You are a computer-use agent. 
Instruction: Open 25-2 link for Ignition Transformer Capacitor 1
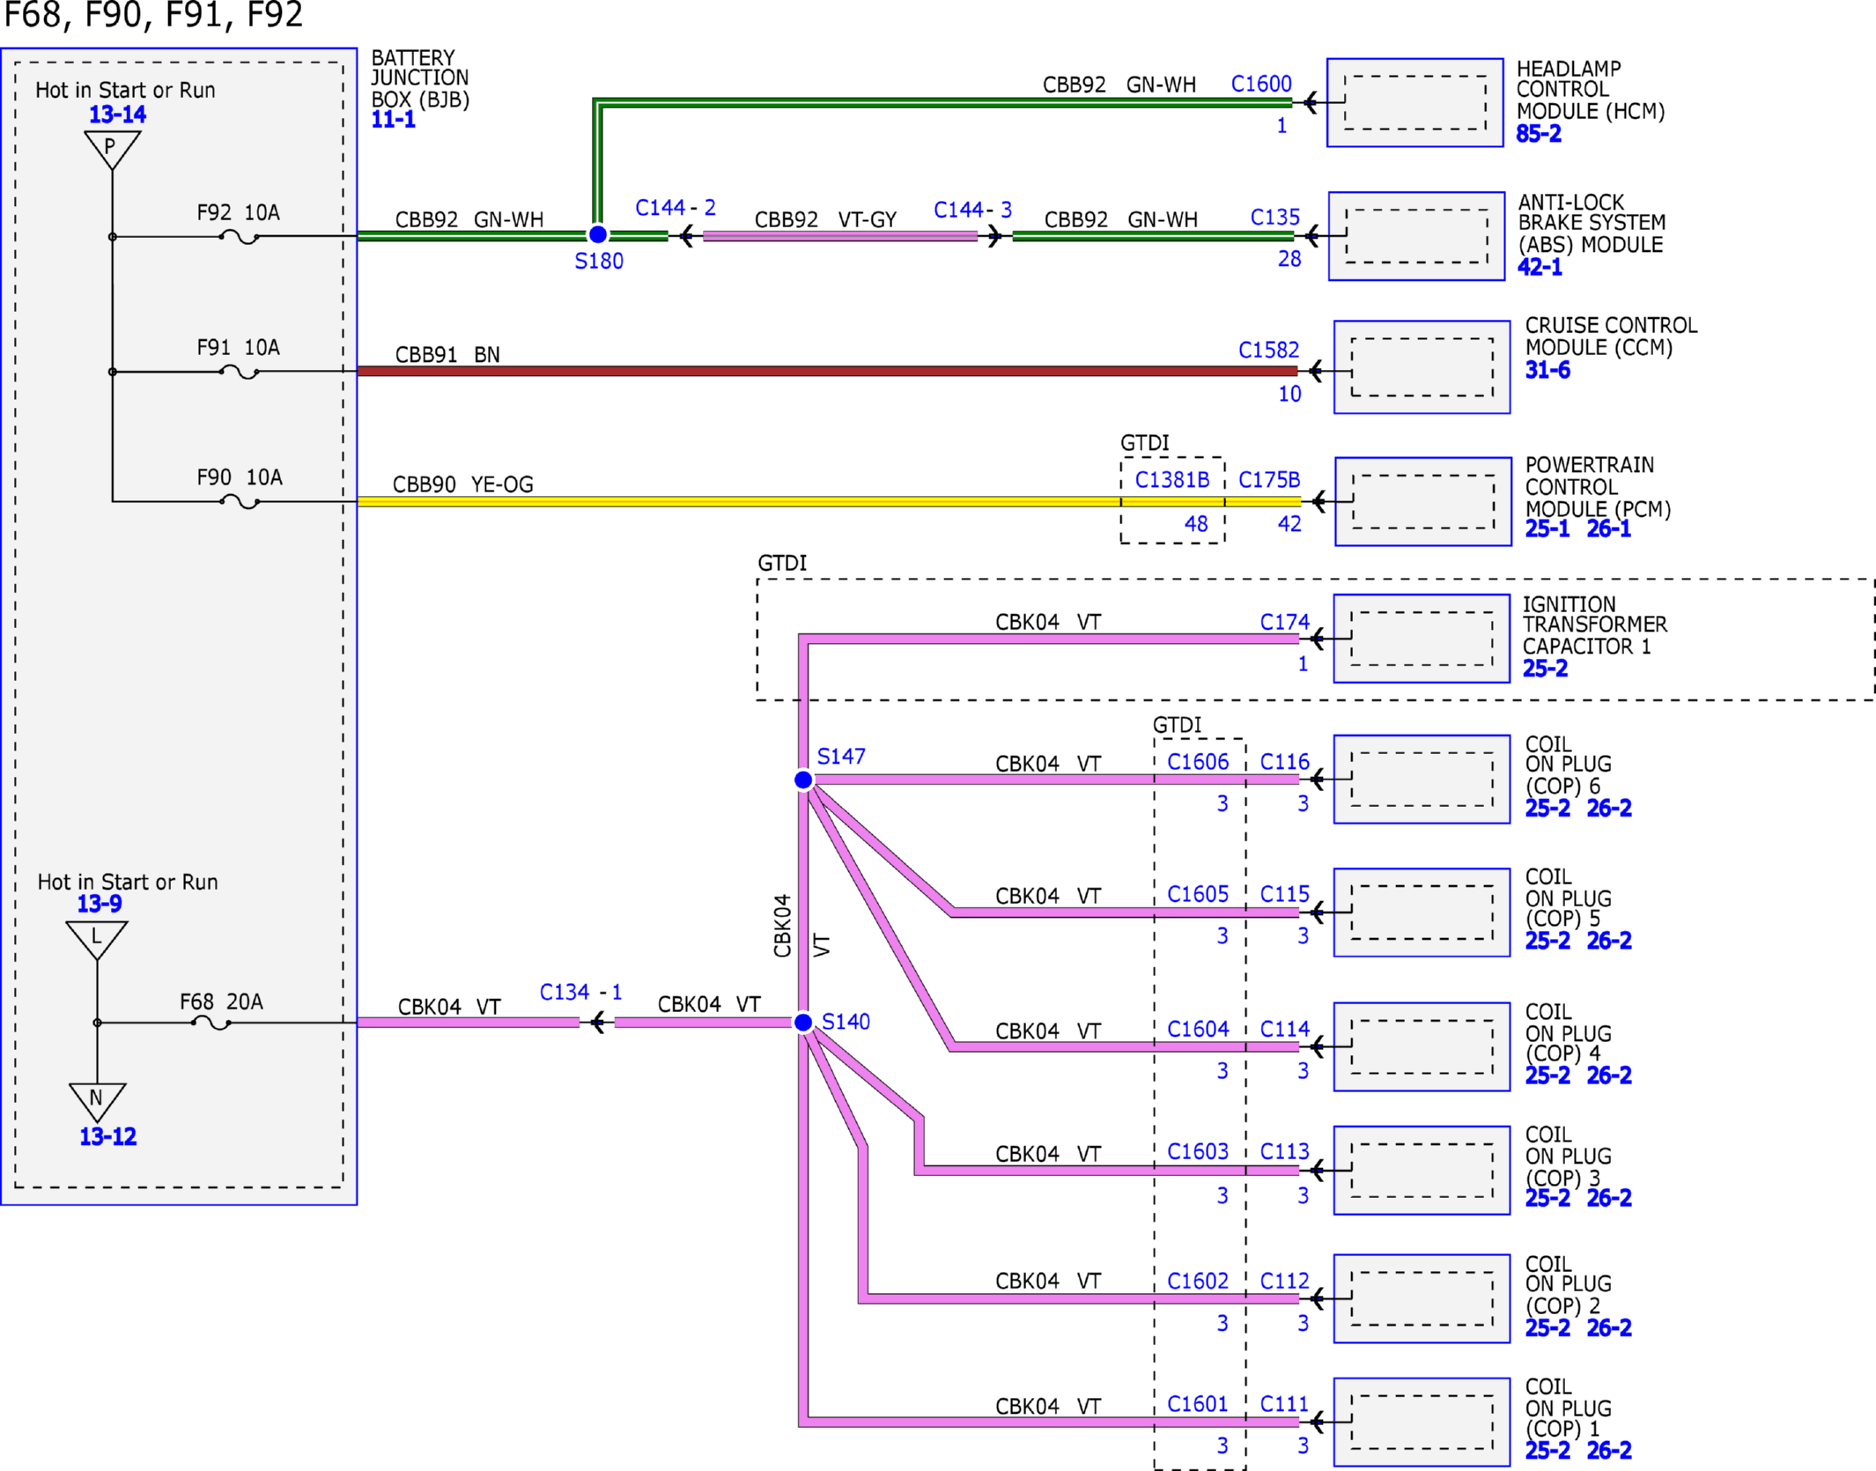coord(1545,668)
